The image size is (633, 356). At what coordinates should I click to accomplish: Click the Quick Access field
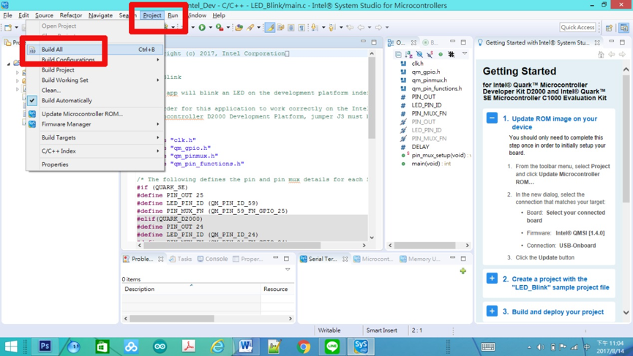tap(577, 28)
